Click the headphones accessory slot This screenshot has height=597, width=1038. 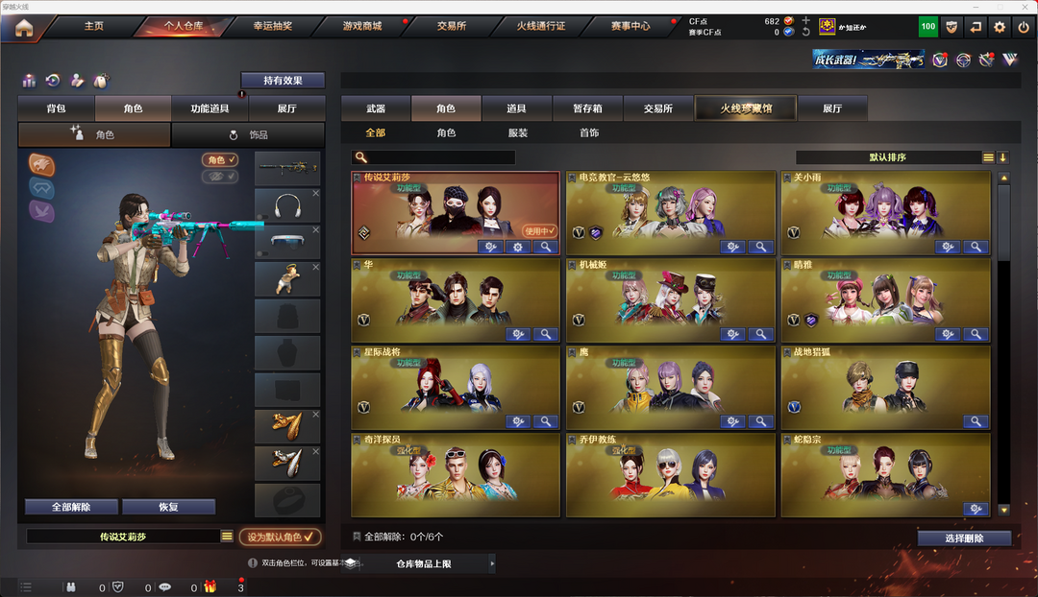coord(287,205)
